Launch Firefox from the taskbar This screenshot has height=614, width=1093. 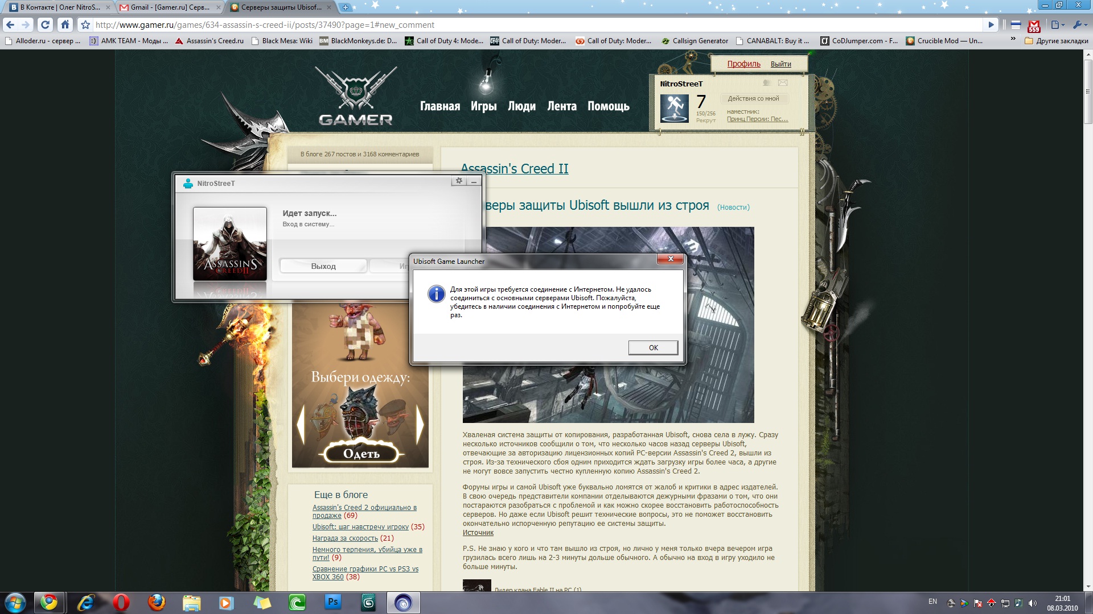156,603
